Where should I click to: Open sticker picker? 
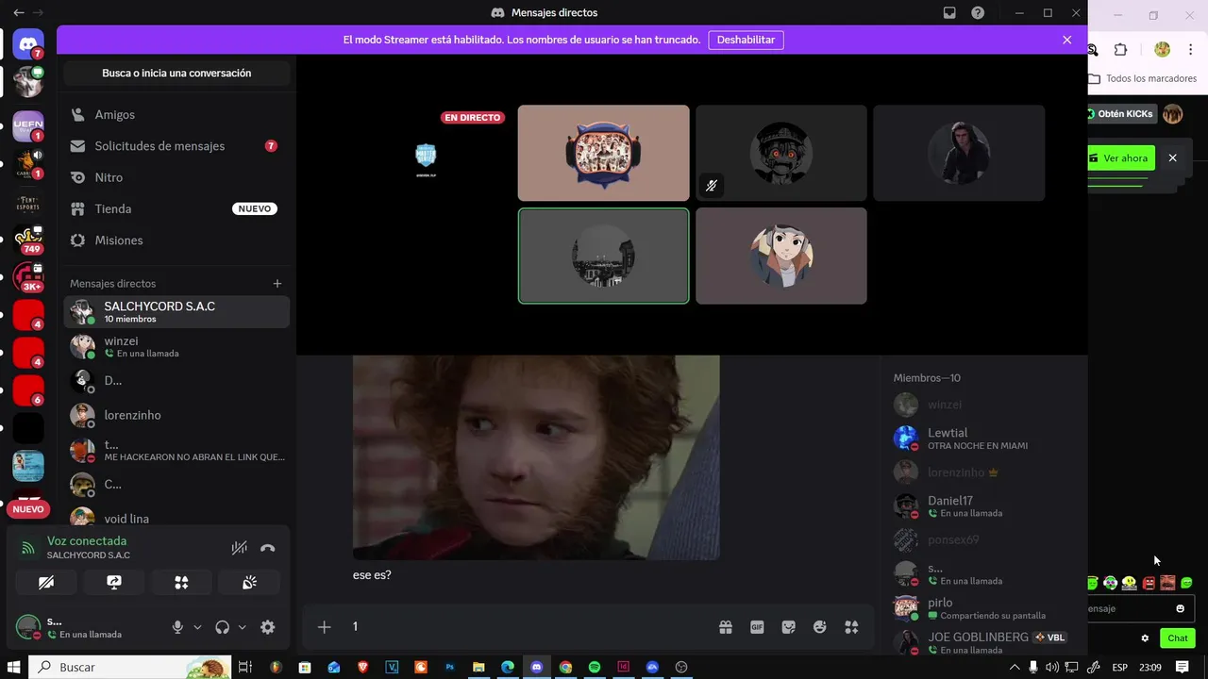coord(788,627)
